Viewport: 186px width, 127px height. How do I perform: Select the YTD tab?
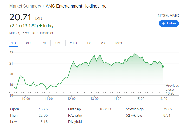click(73, 43)
